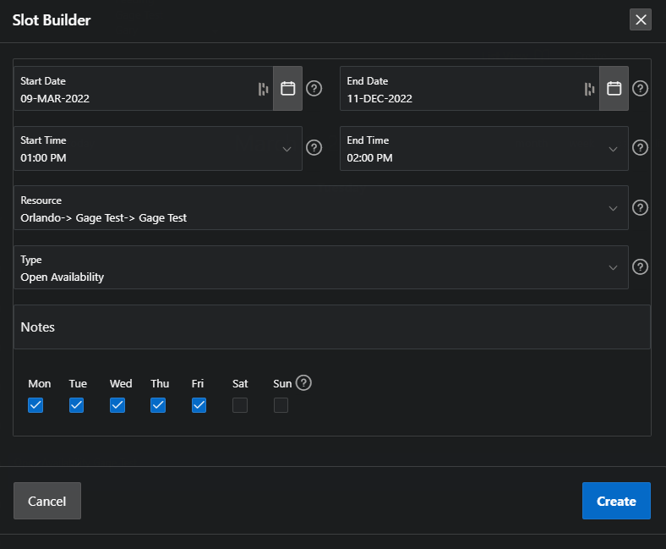This screenshot has width=666, height=549.
Task: Click into the Notes field
Action: click(x=332, y=327)
